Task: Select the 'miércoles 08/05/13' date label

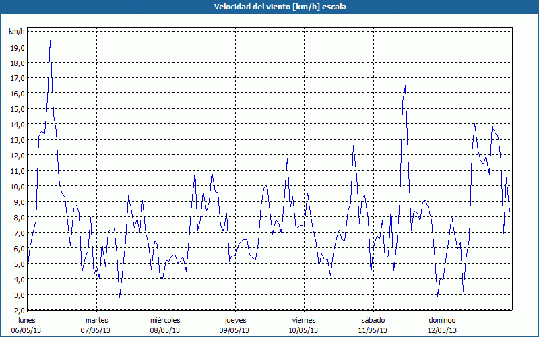Action: click(x=165, y=326)
